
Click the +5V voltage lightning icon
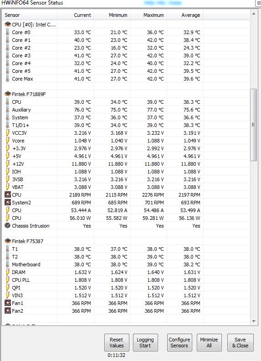(8, 156)
